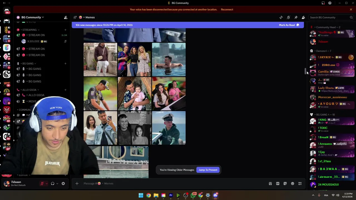356x200 pixels.
Task: Click the Discord taskbar icon
Action: coord(215,195)
